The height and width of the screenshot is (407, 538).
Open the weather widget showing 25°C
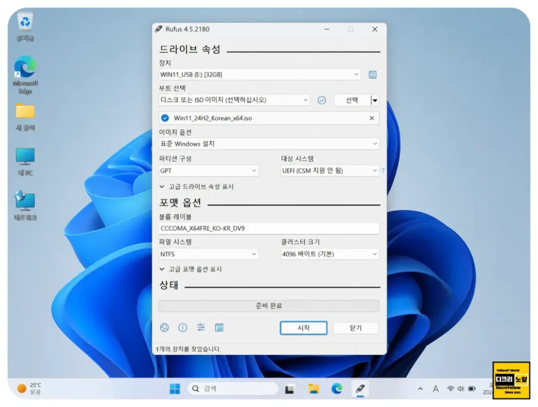[29, 389]
